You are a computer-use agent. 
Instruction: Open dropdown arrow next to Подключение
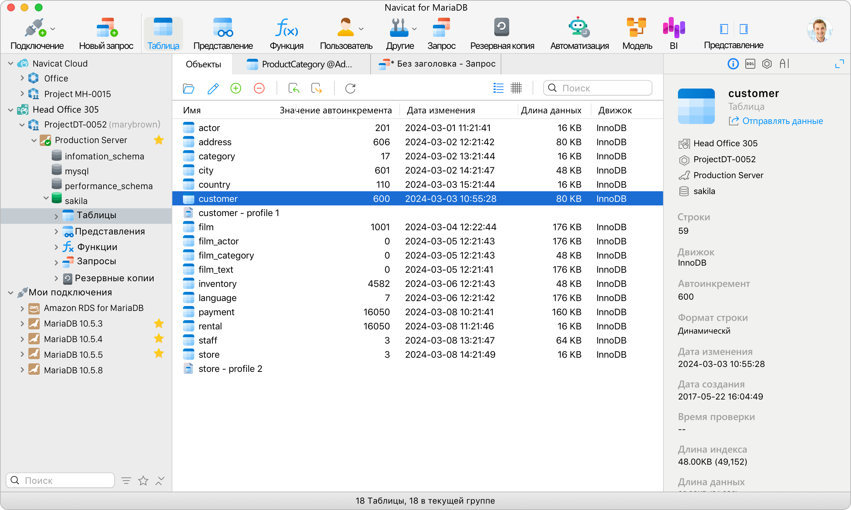(x=53, y=29)
